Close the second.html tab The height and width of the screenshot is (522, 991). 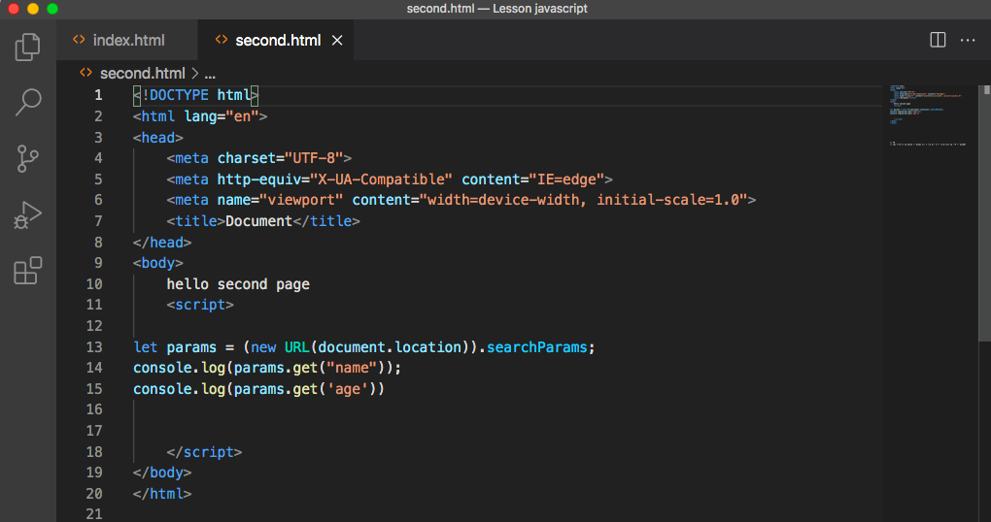click(x=337, y=41)
